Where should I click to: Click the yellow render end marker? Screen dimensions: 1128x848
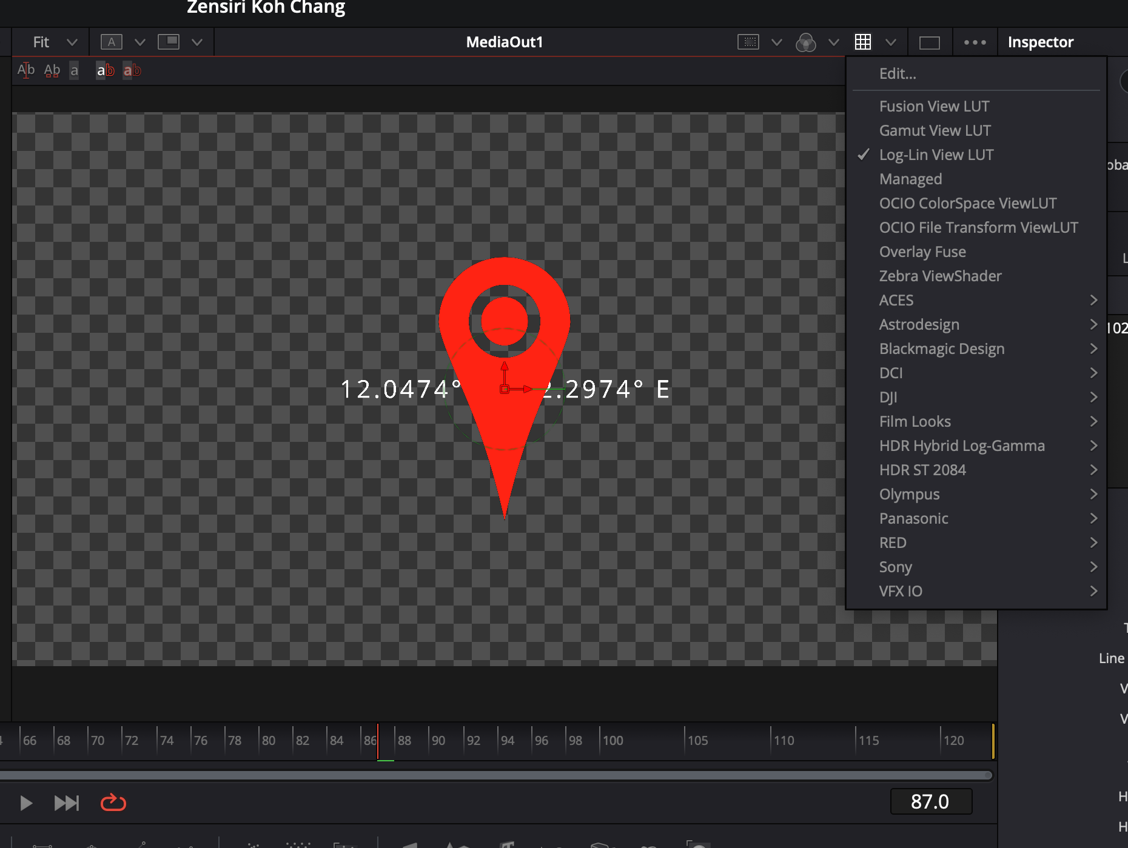pyautogui.click(x=993, y=741)
